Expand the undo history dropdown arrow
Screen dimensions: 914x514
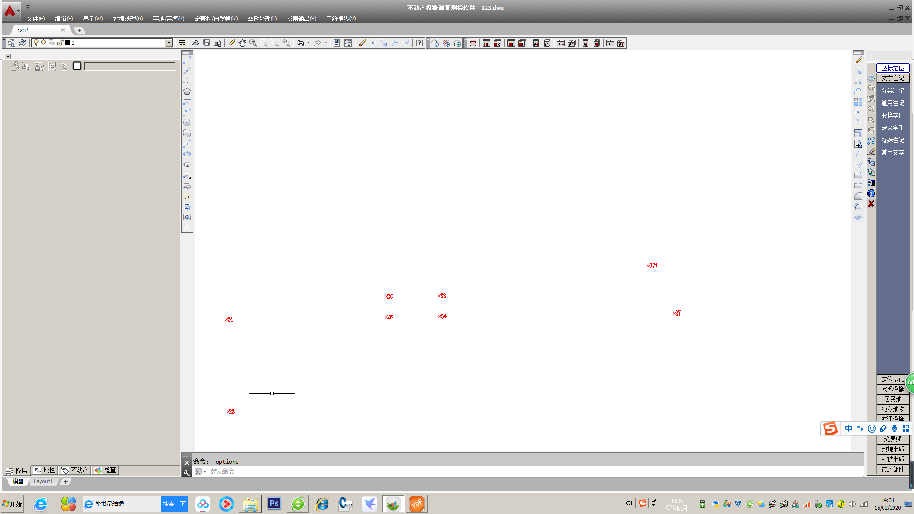click(308, 43)
